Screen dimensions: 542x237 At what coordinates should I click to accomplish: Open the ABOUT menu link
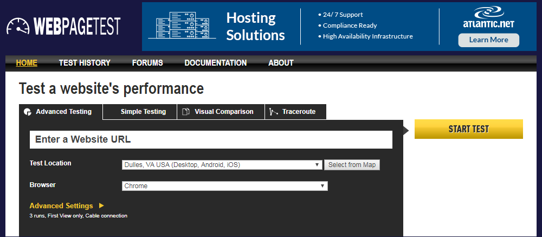[x=281, y=63]
